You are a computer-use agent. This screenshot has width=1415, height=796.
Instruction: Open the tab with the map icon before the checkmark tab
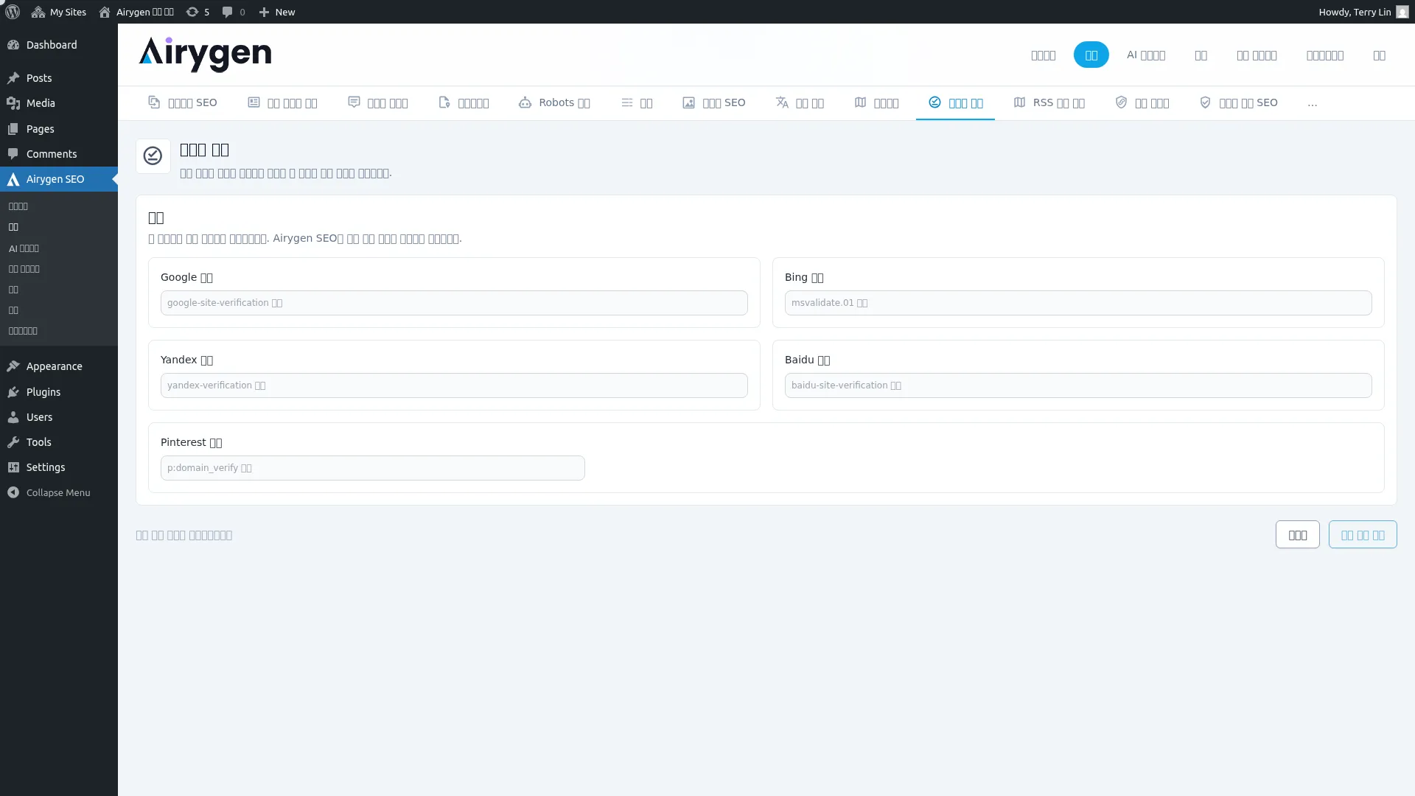click(x=876, y=103)
